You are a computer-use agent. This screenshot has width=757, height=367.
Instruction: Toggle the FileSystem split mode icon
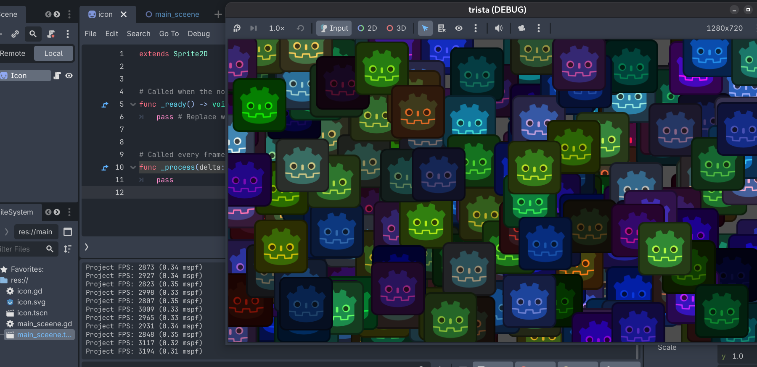[68, 232]
